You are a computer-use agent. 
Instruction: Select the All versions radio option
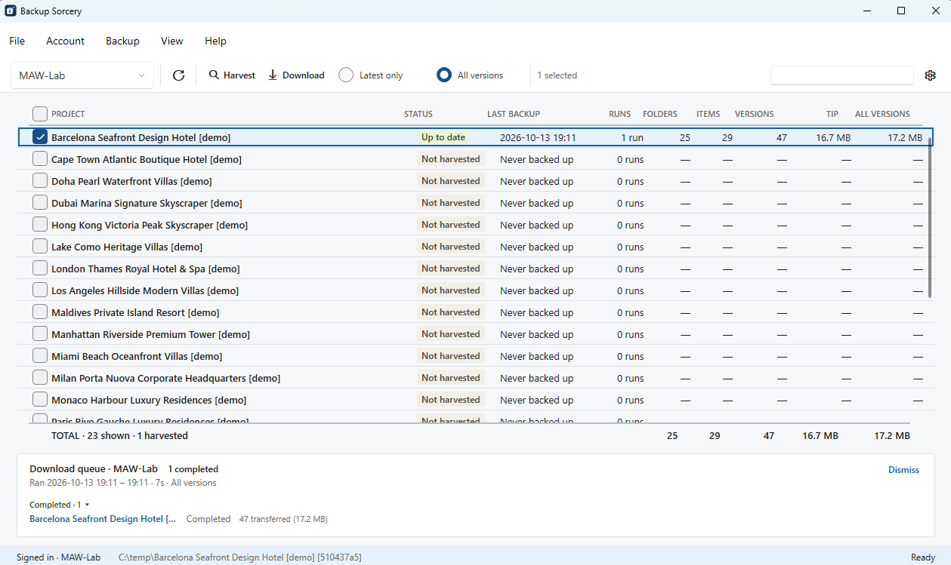point(470,75)
